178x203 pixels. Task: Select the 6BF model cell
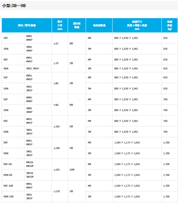point(13,121)
